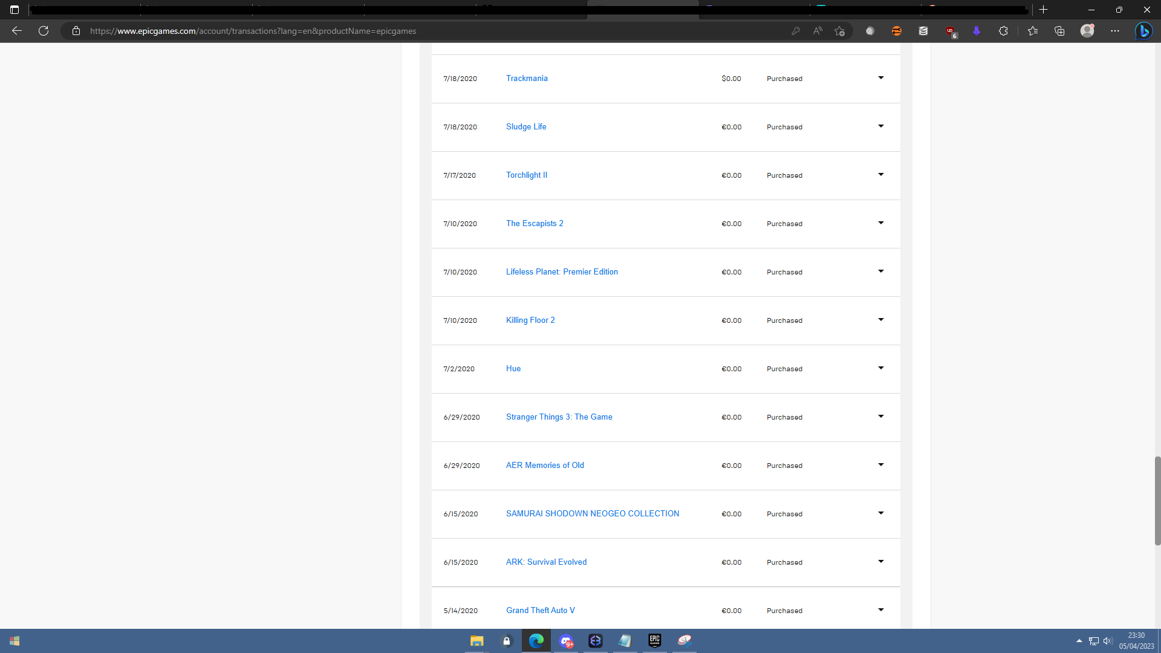Open Edge settings and more menu
Screen dimensions: 1161x653
(x=1115, y=31)
